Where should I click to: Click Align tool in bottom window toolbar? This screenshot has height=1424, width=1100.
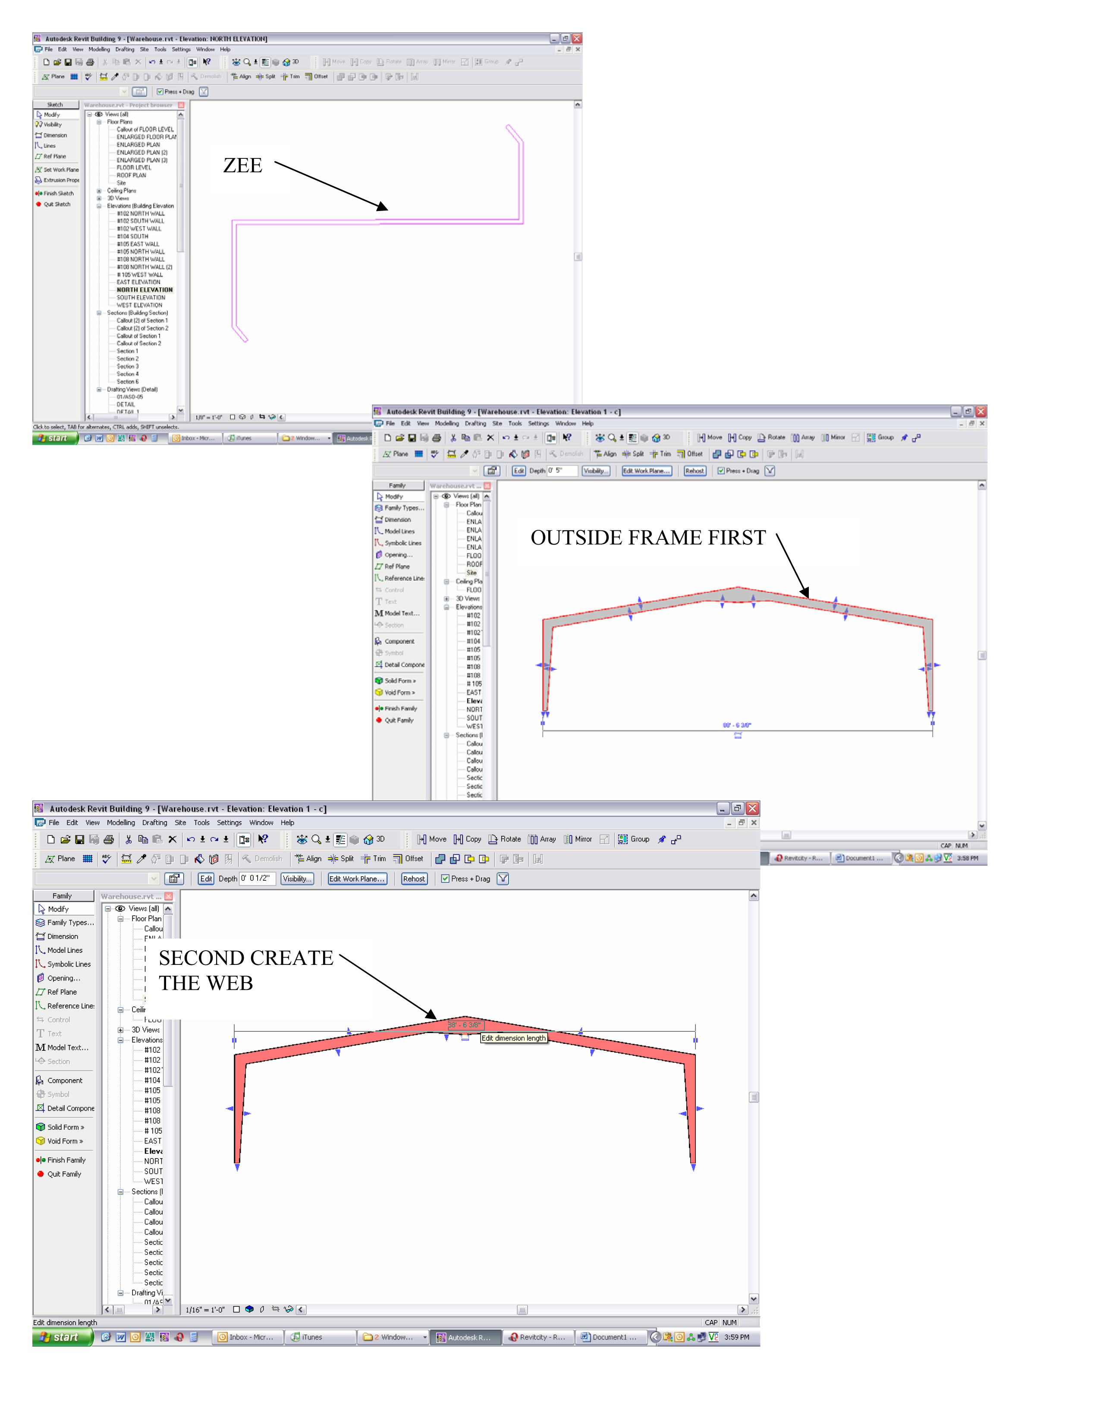click(308, 859)
